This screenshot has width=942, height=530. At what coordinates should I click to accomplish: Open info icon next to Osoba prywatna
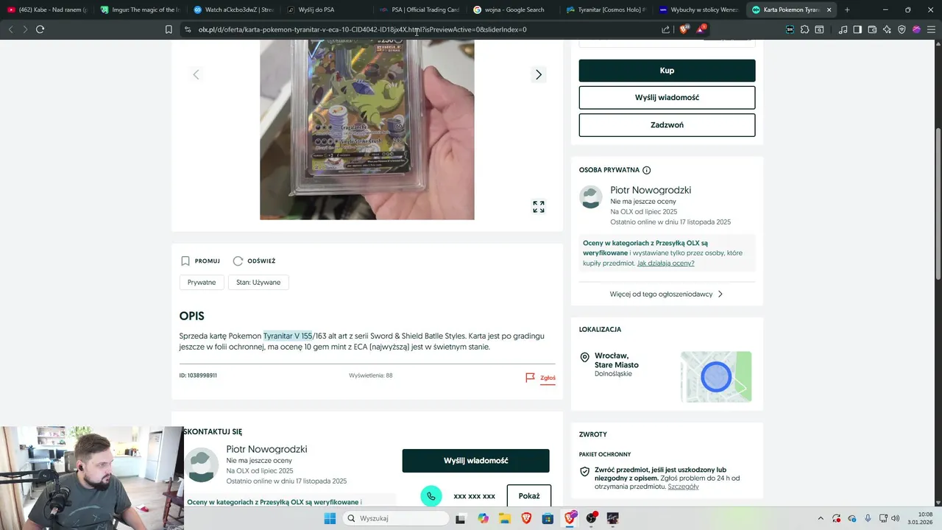click(647, 170)
